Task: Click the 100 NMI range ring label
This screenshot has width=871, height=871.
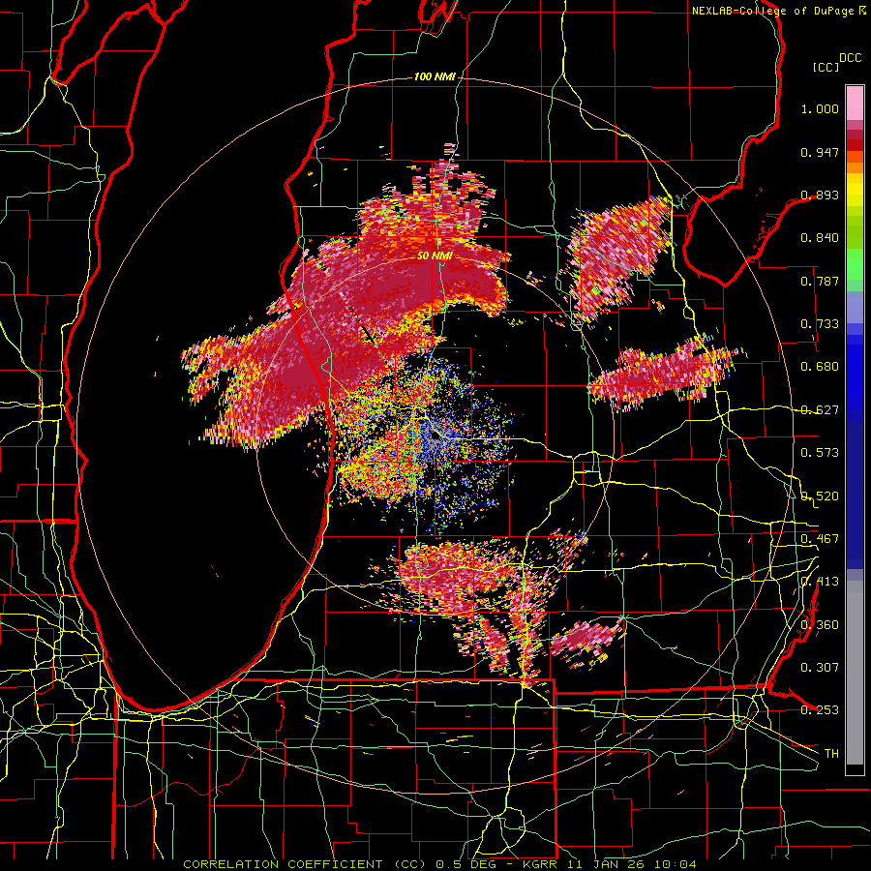Action: [435, 76]
